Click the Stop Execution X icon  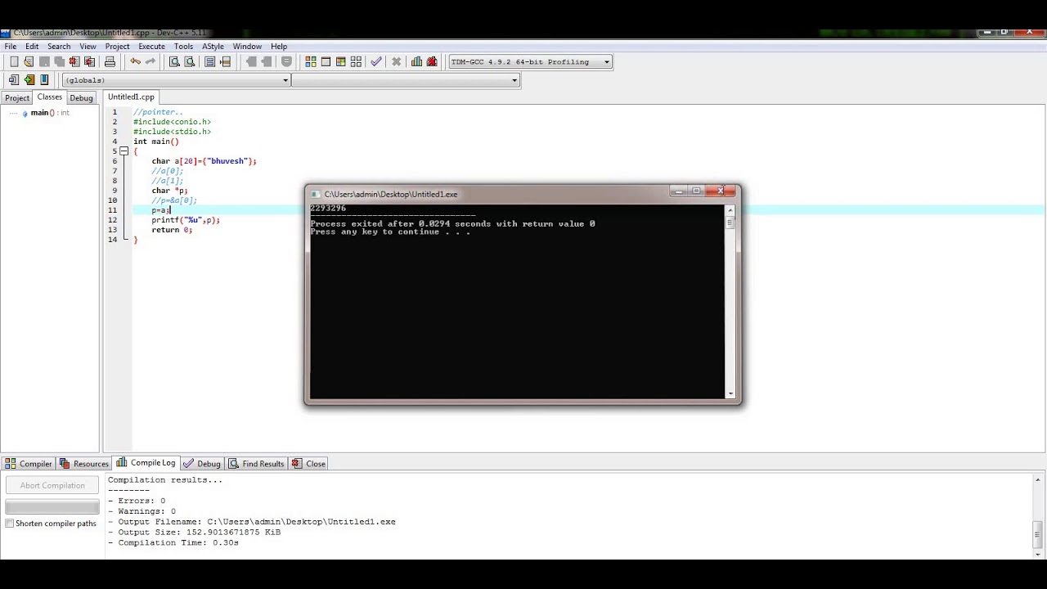pos(396,61)
